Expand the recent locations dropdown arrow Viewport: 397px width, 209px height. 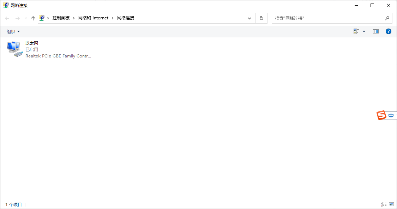26,18
